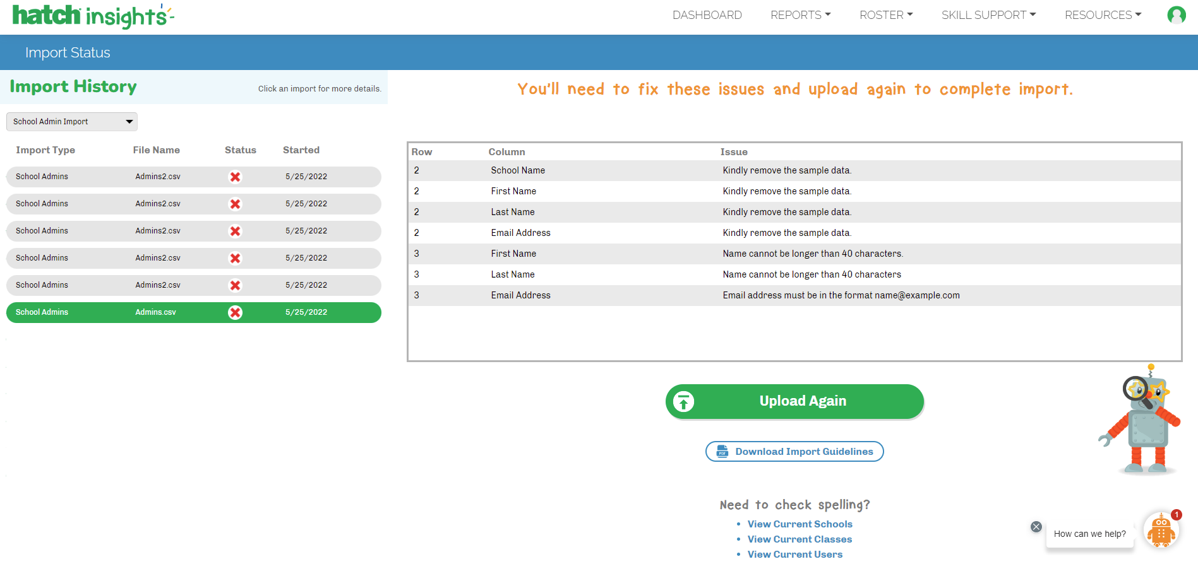The image size is (1198, 564).
Task: Open the user profile avatar icon
Action: click(1176, 15)
